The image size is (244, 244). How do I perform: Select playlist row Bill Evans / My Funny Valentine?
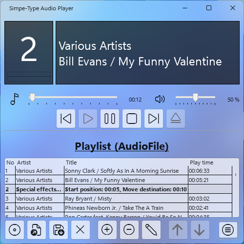(x=119, y=180)
